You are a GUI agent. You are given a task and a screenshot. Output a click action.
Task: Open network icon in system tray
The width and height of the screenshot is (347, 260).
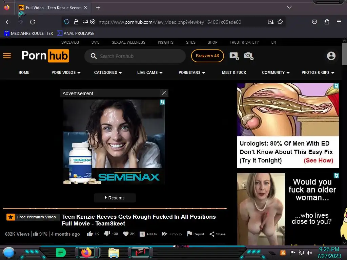(301, 253)
